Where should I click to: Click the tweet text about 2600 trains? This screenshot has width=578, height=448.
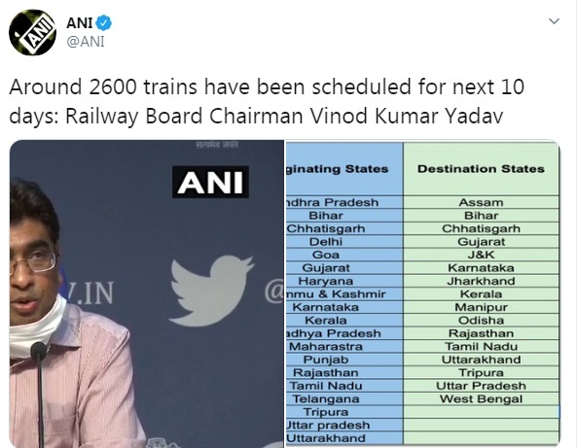pyautogui.click(x=267, y=101)
